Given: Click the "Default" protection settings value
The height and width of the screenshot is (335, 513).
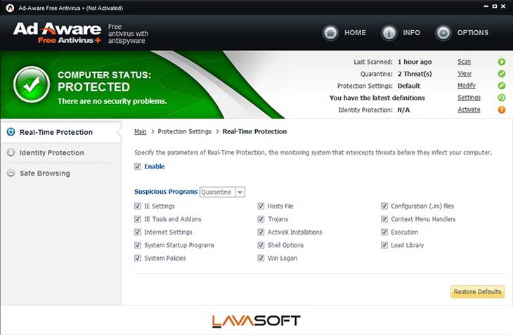Looking at the screenshot, I should click(x=408, y=86).
